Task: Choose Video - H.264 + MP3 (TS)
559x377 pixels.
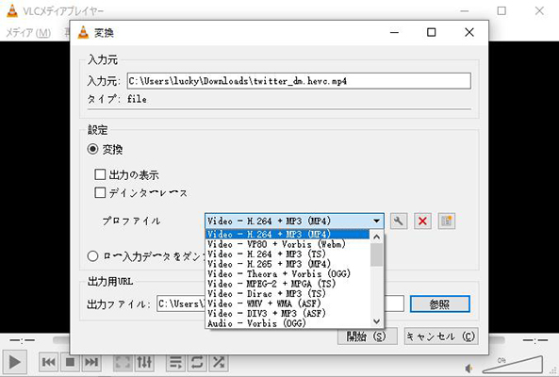Action: point(288,254)
